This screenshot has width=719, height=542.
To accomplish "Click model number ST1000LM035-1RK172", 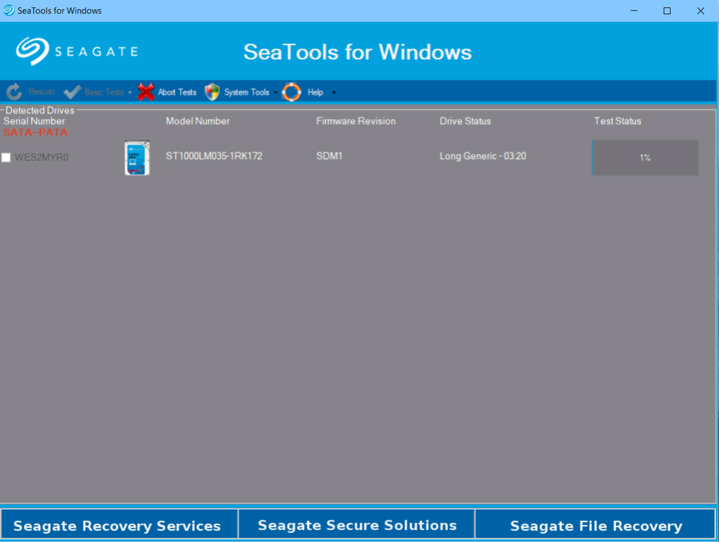I will point(214,156).
